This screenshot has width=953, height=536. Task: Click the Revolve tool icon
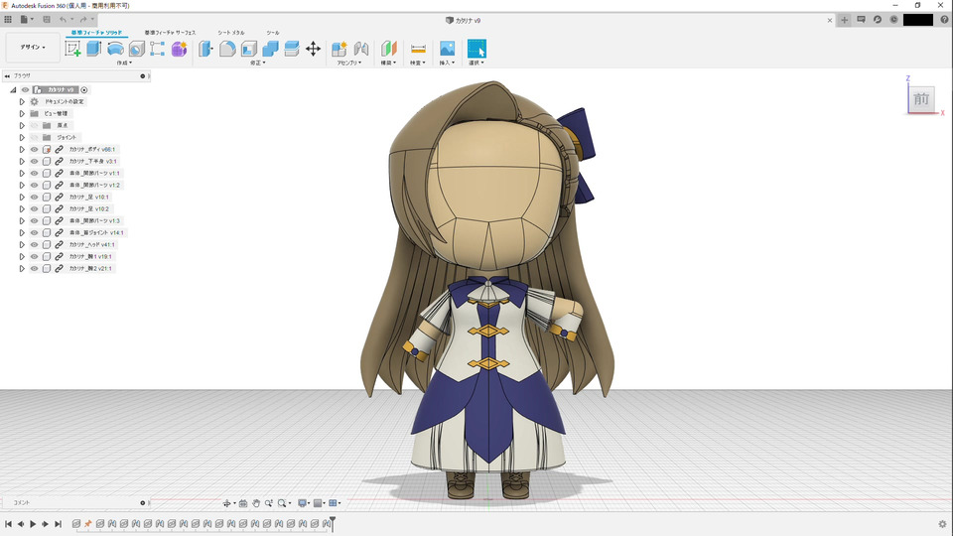115,49
